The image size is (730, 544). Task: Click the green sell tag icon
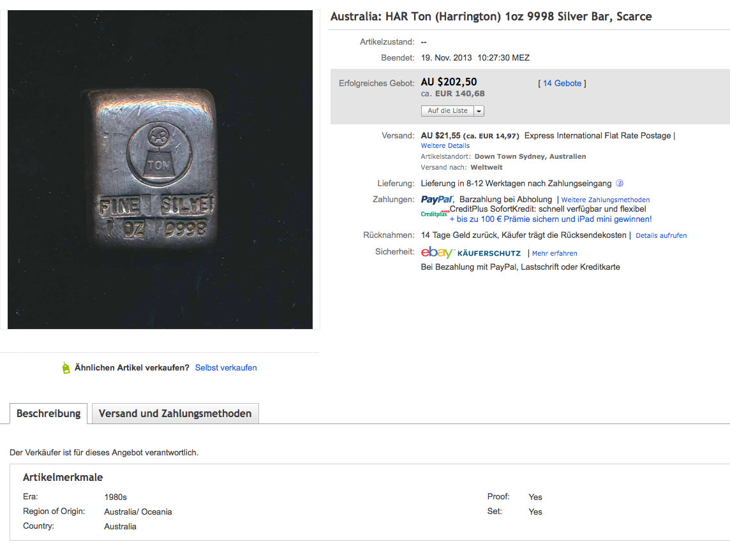pos(66,368)
